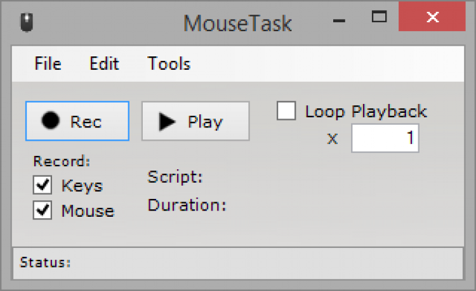This screenshot has height=291, width=476.
Task: Open the Edit menu
Action: [104, 63]
